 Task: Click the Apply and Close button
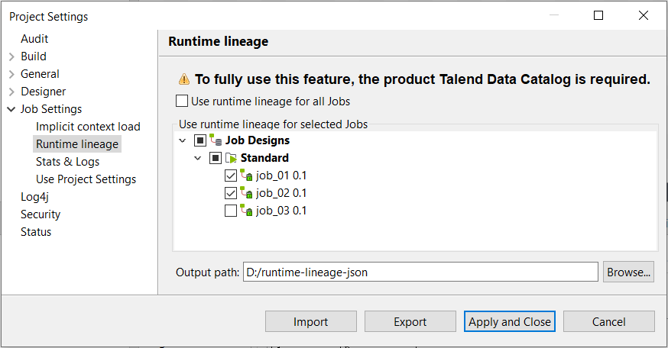coord(510,321)
